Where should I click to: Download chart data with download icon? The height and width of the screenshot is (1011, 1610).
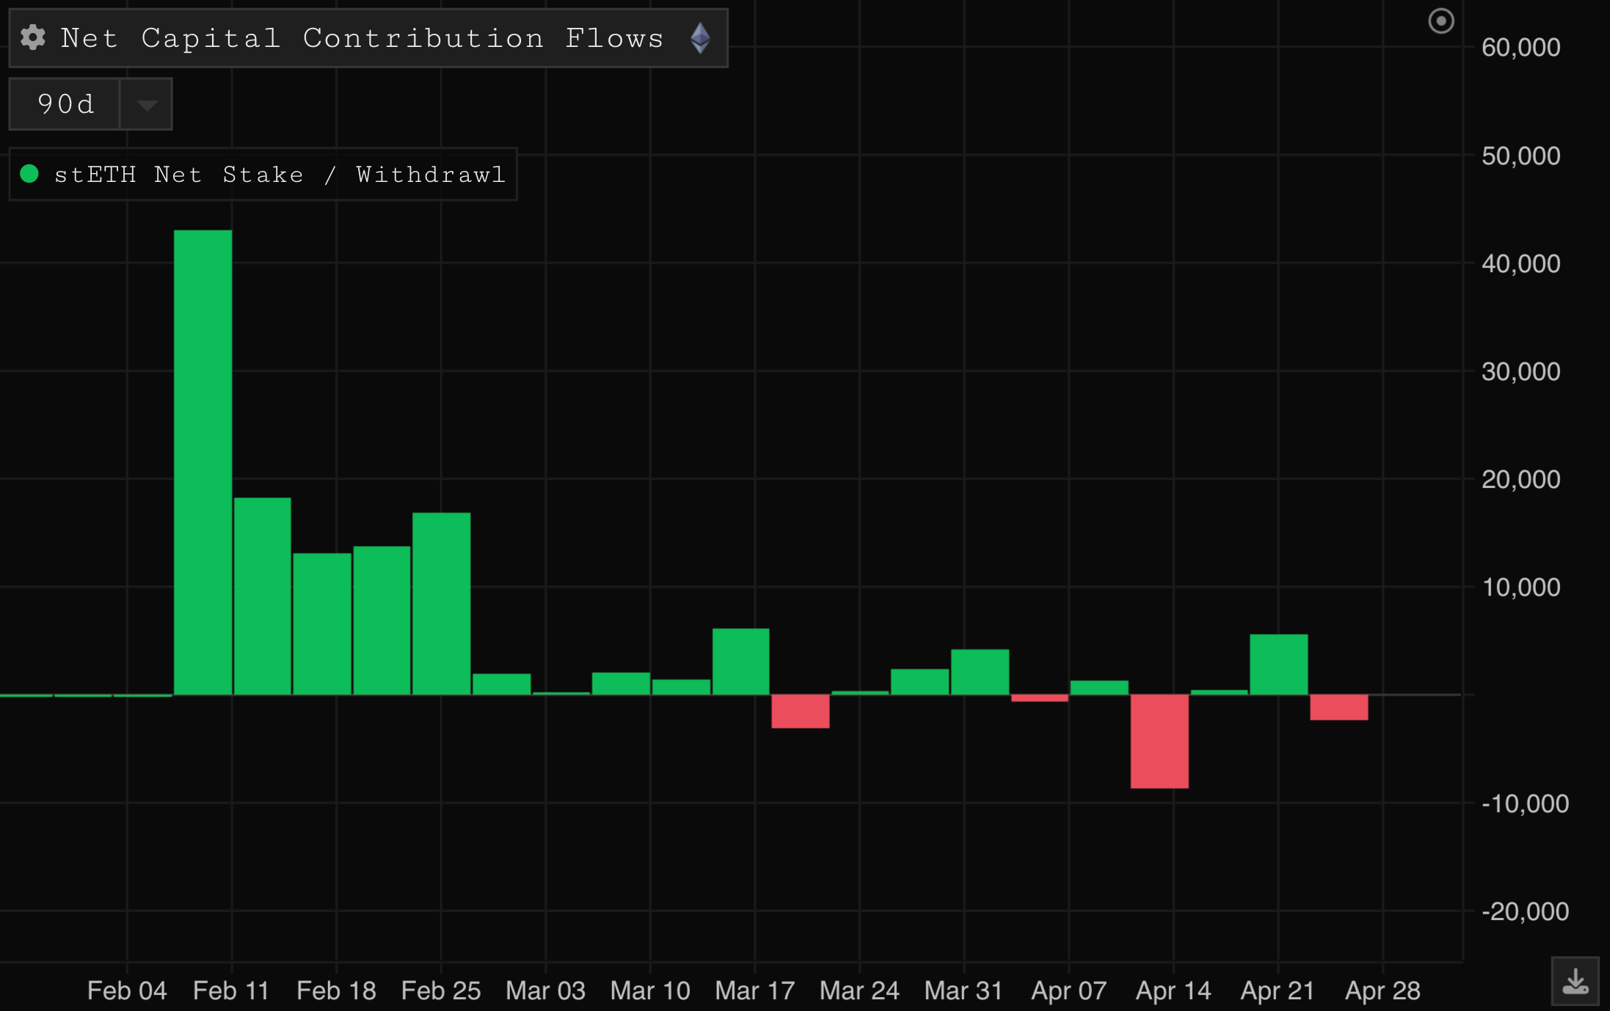tap(1575, 981)
